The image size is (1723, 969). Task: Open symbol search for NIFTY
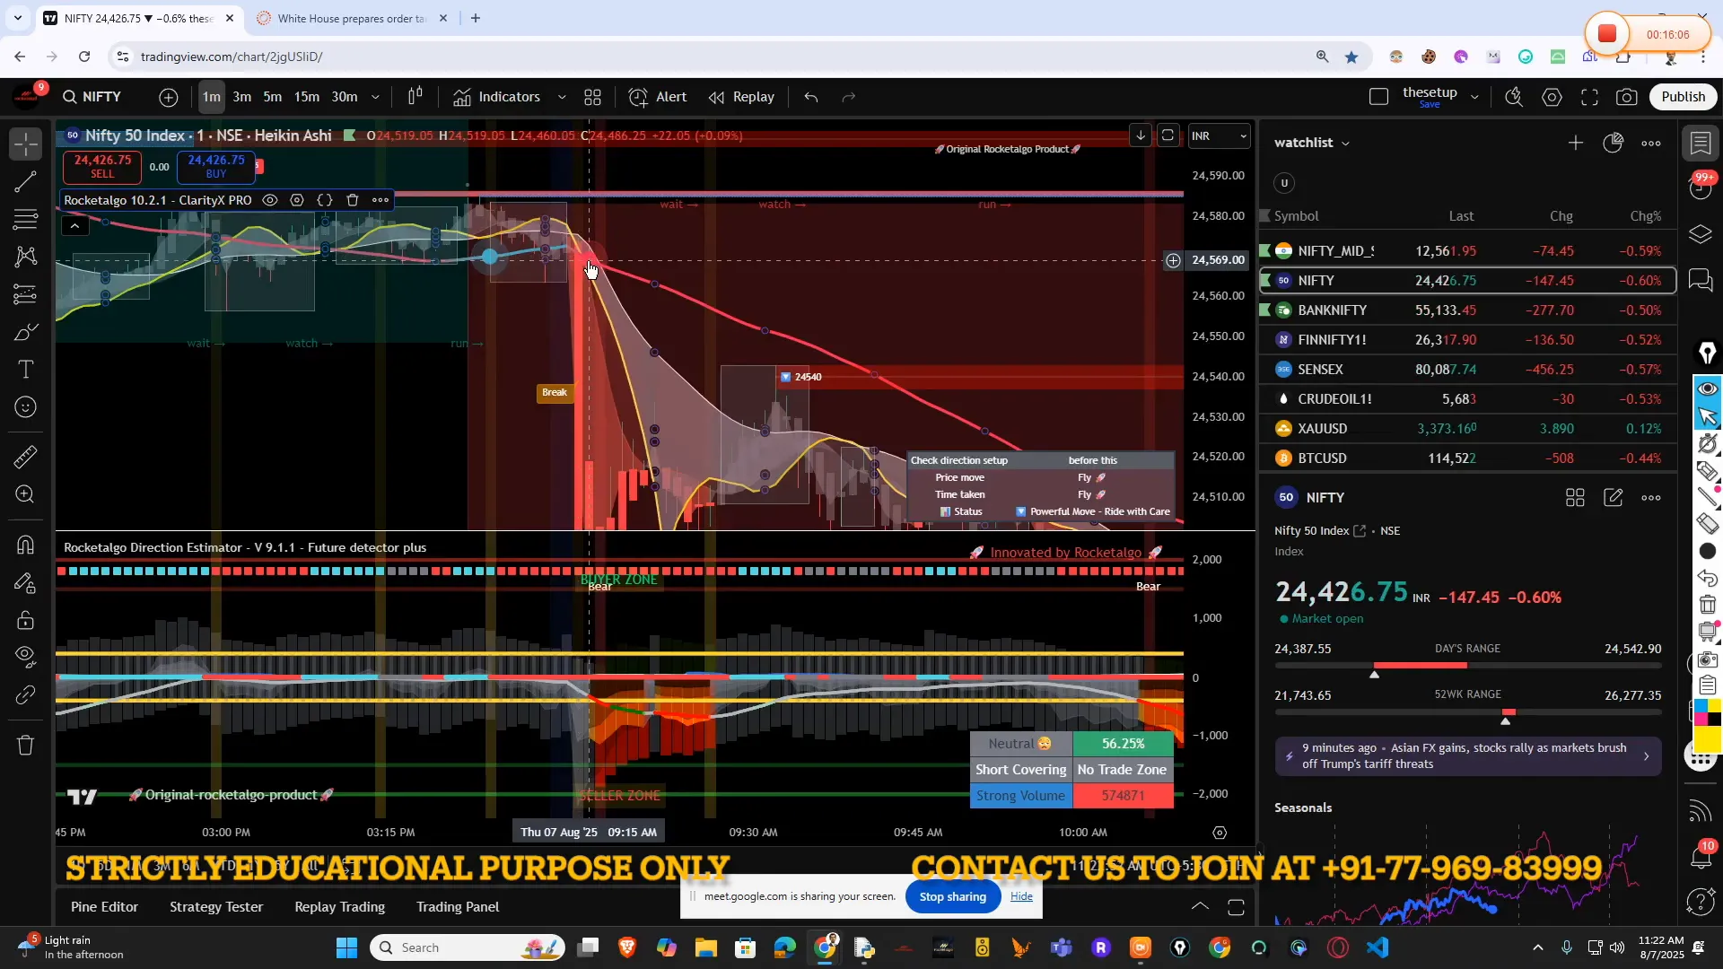point(92,97)
